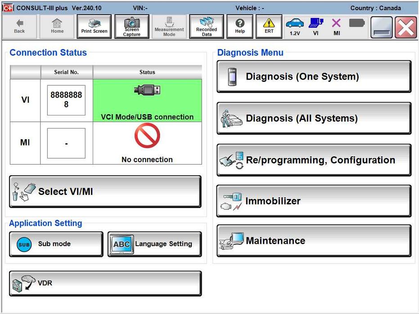Click the MI serial number field
Viewport: 419px width, 314px height.
point(66,143)
